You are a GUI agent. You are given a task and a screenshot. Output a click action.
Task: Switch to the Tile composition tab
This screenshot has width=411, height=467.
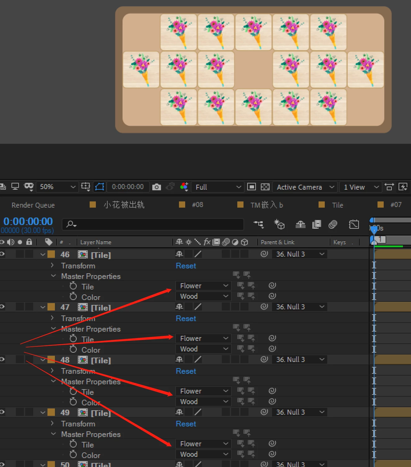[337, 205]
